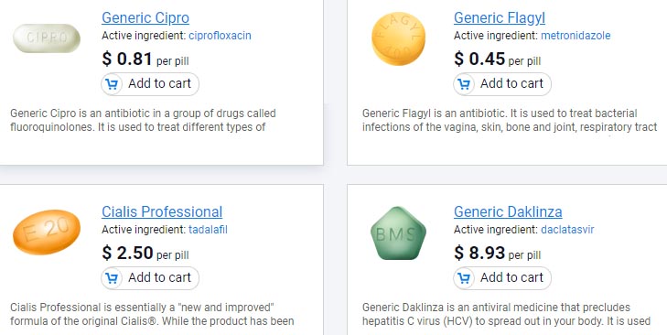The image size is (667, 335).
Task: Click the cart icon for Generic Flagyl
Action: pyautogui.click(x=464, y=84)
